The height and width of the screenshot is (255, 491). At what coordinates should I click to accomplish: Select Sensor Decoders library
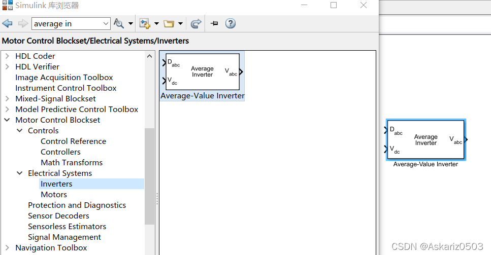pyautogui.click(x=58, y=215)
